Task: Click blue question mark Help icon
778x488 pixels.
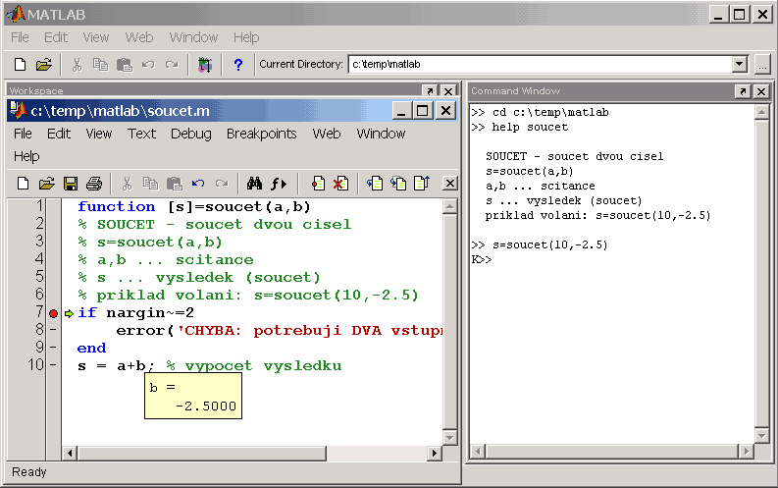Action: point(238,65)
